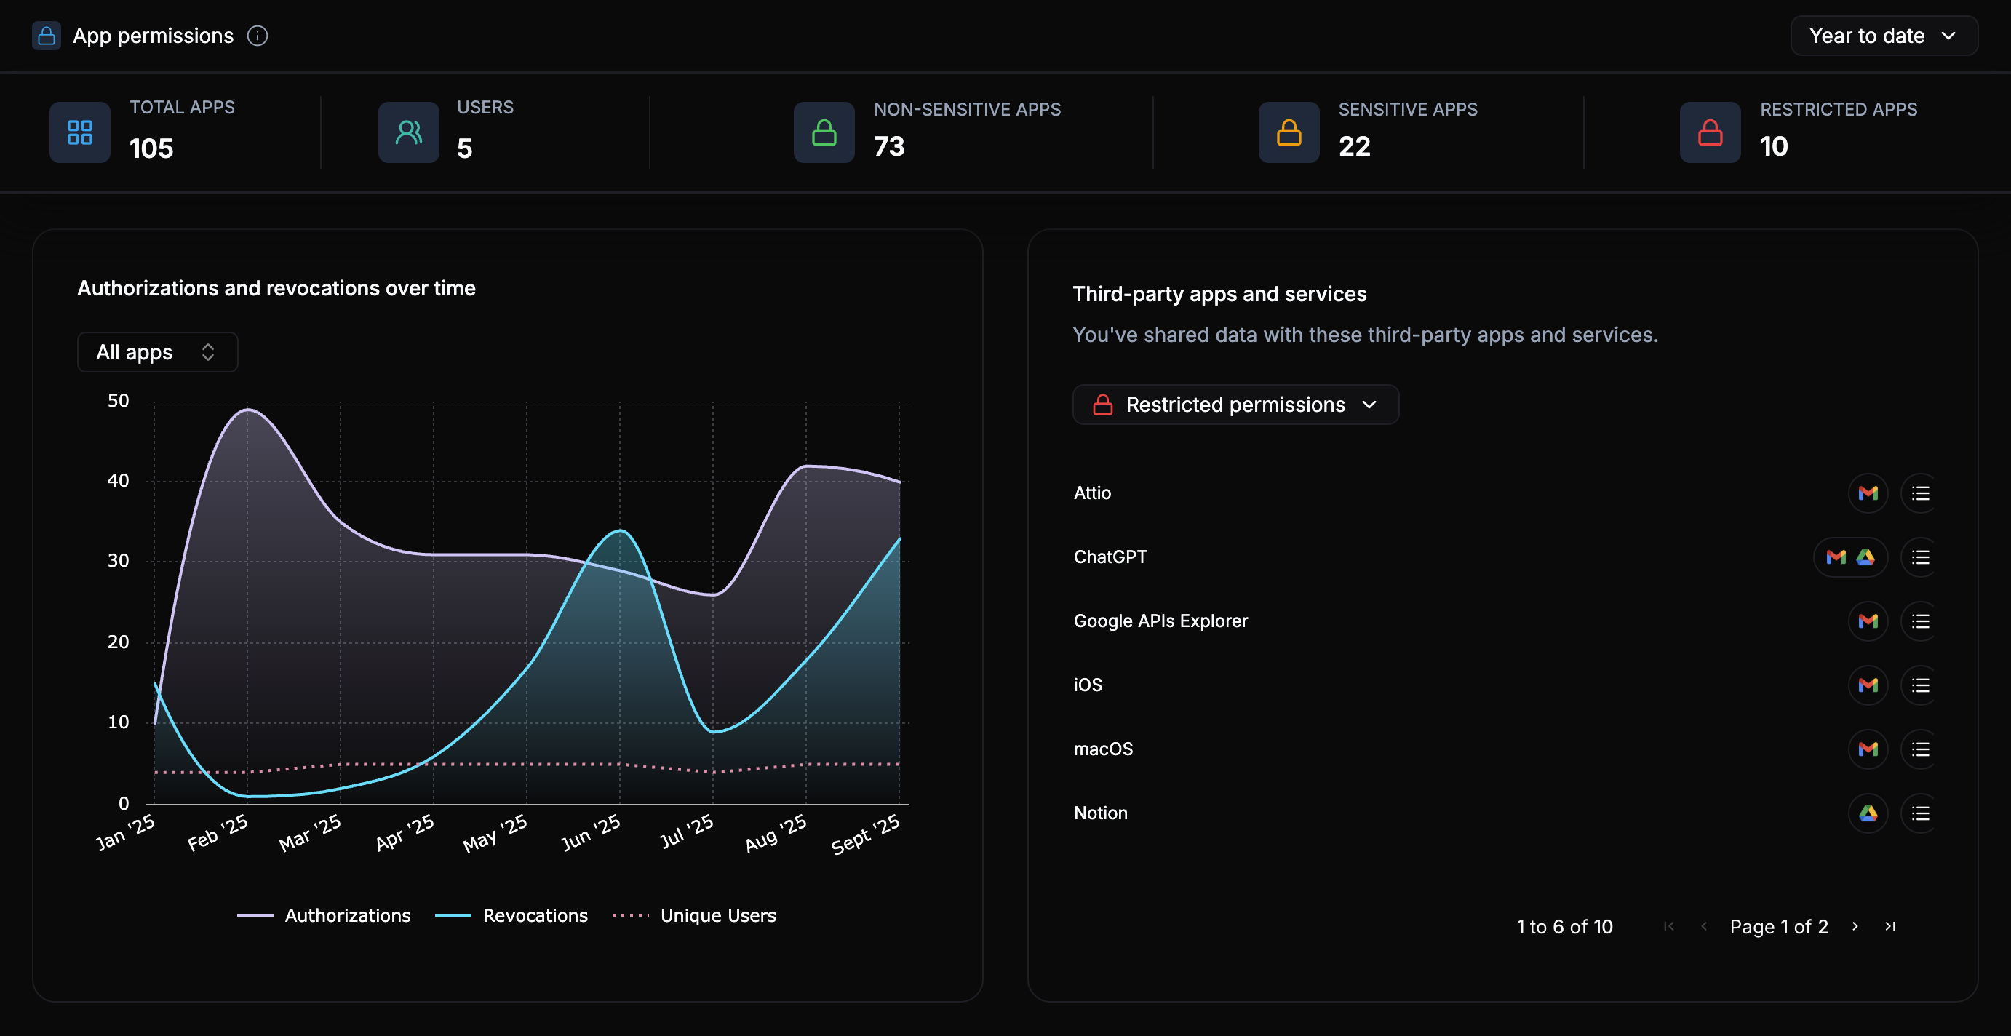The height and width of the screenshot is (1036, 2011).
Task: Open the Year to date dropdown
Action: coord(1883,36)
